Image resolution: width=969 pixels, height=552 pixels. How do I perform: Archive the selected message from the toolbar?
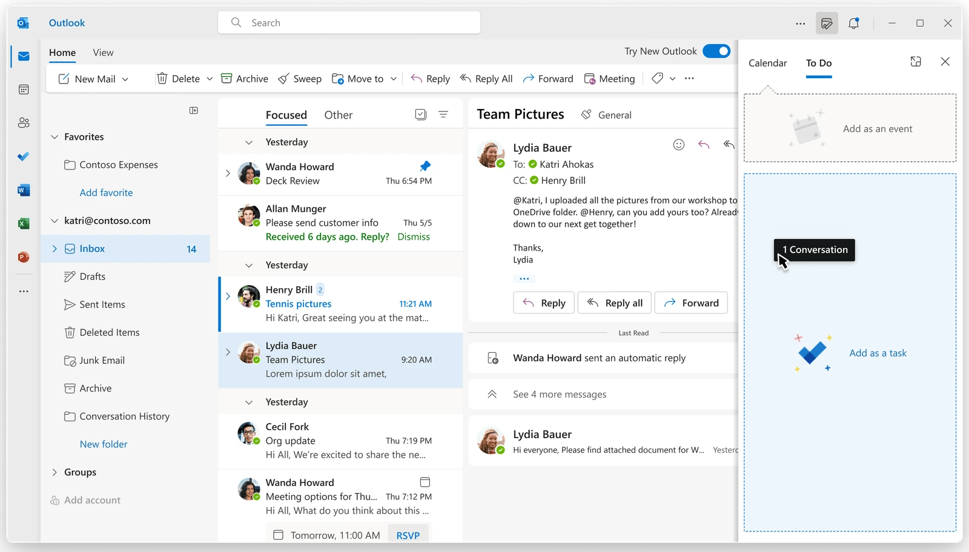pos(245,79)
